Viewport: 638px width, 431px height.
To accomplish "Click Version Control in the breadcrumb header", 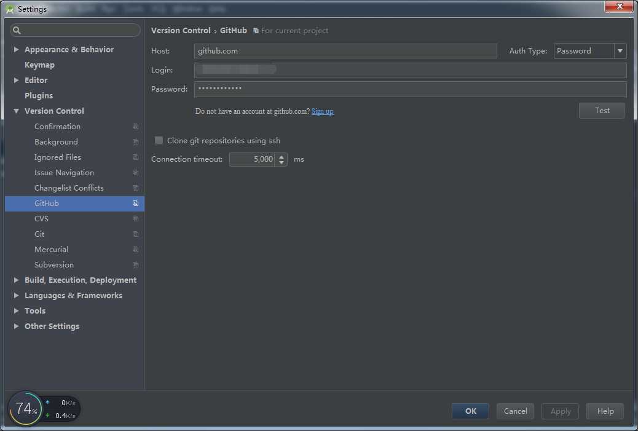I will tap(181, 31).
